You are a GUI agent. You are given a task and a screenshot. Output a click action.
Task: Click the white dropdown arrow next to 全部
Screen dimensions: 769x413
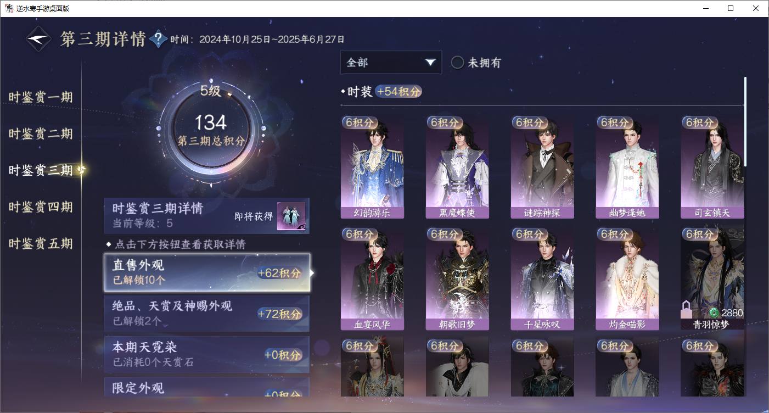(430, 63)
